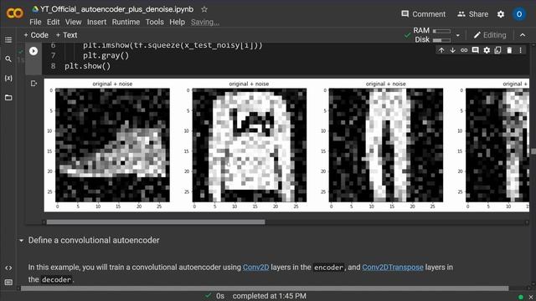Image resolution: width=536 pixels, height=301 pixels.
Task: Click the Share button
Action: coord(472,14)
